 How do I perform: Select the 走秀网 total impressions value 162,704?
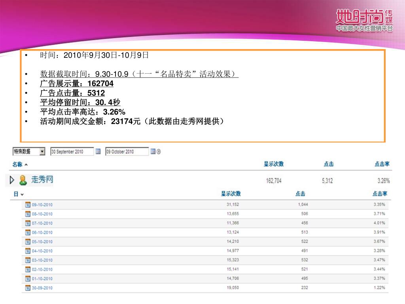coord(274,180)
